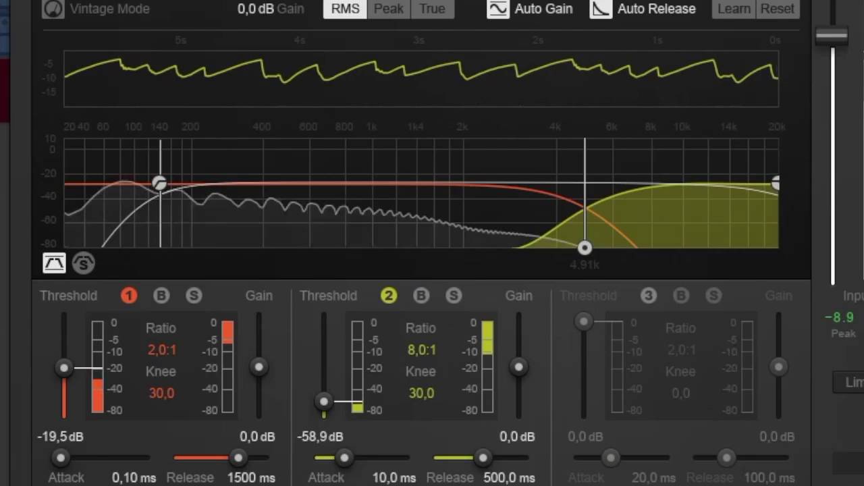Click the band 1 ratio value 2,0:1

point(161,350)
